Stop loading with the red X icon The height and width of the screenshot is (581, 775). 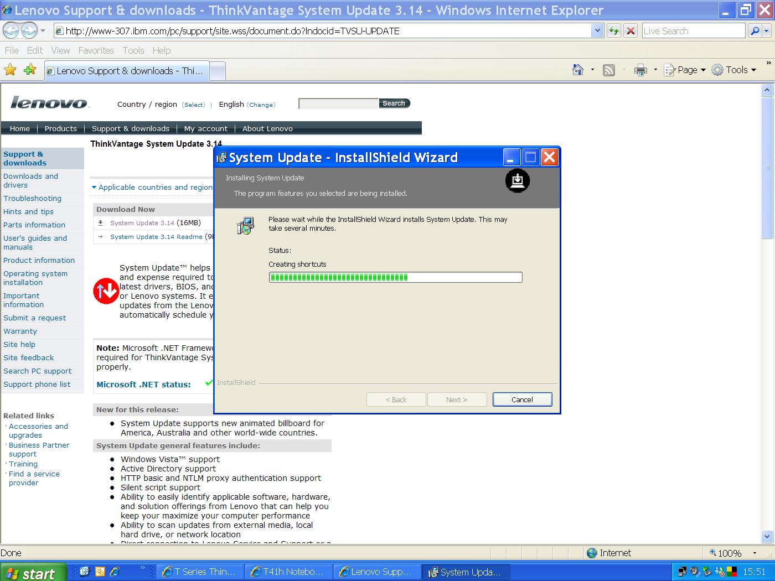[x=631, y=31]
